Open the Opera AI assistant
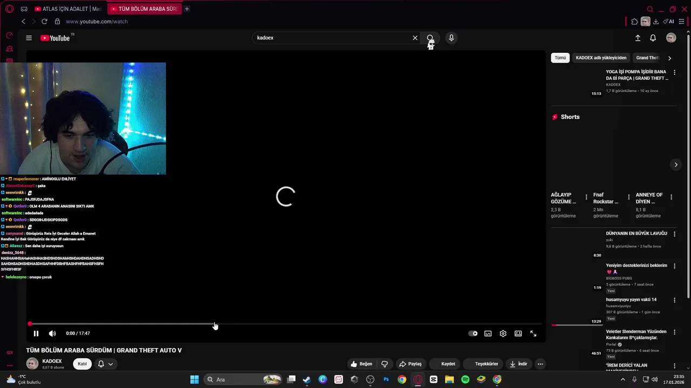Viewport: 691px width, 388px height. (668, 22)
